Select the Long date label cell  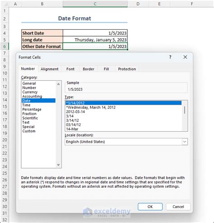tap(42, 40)
